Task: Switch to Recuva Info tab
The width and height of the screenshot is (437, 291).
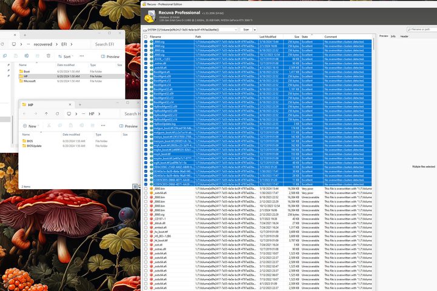Action: click(x=393, y=36)
